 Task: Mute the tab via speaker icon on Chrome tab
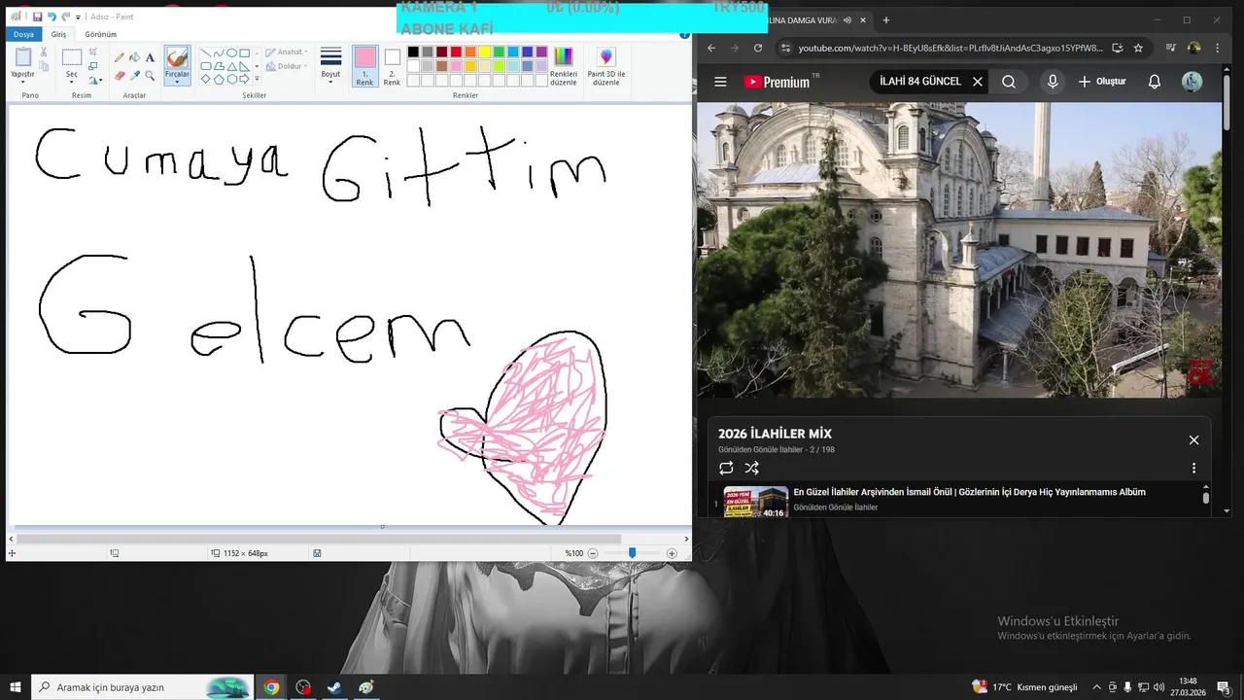(x=847, y=19)
